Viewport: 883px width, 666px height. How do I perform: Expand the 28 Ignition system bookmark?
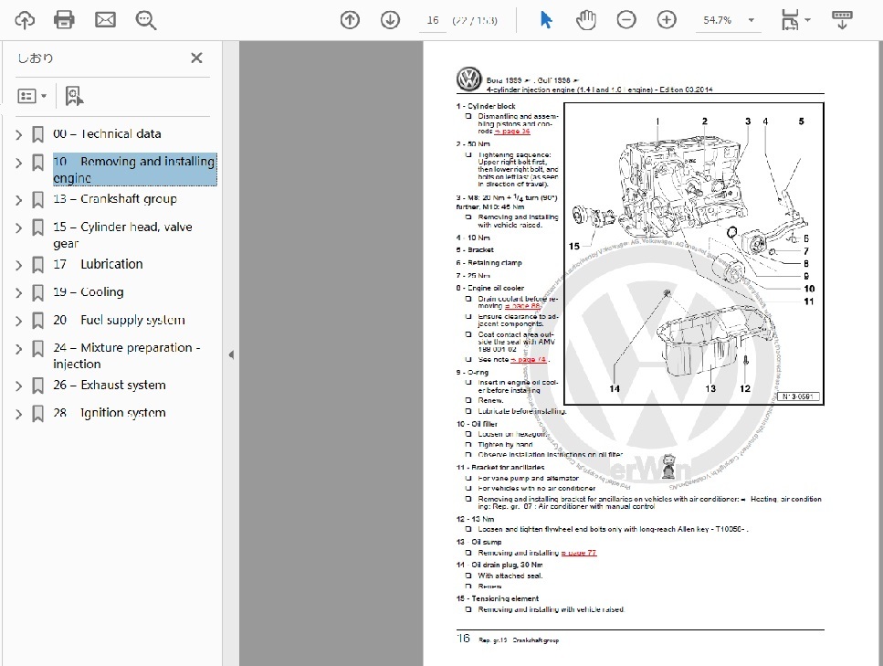pos(18,414)
